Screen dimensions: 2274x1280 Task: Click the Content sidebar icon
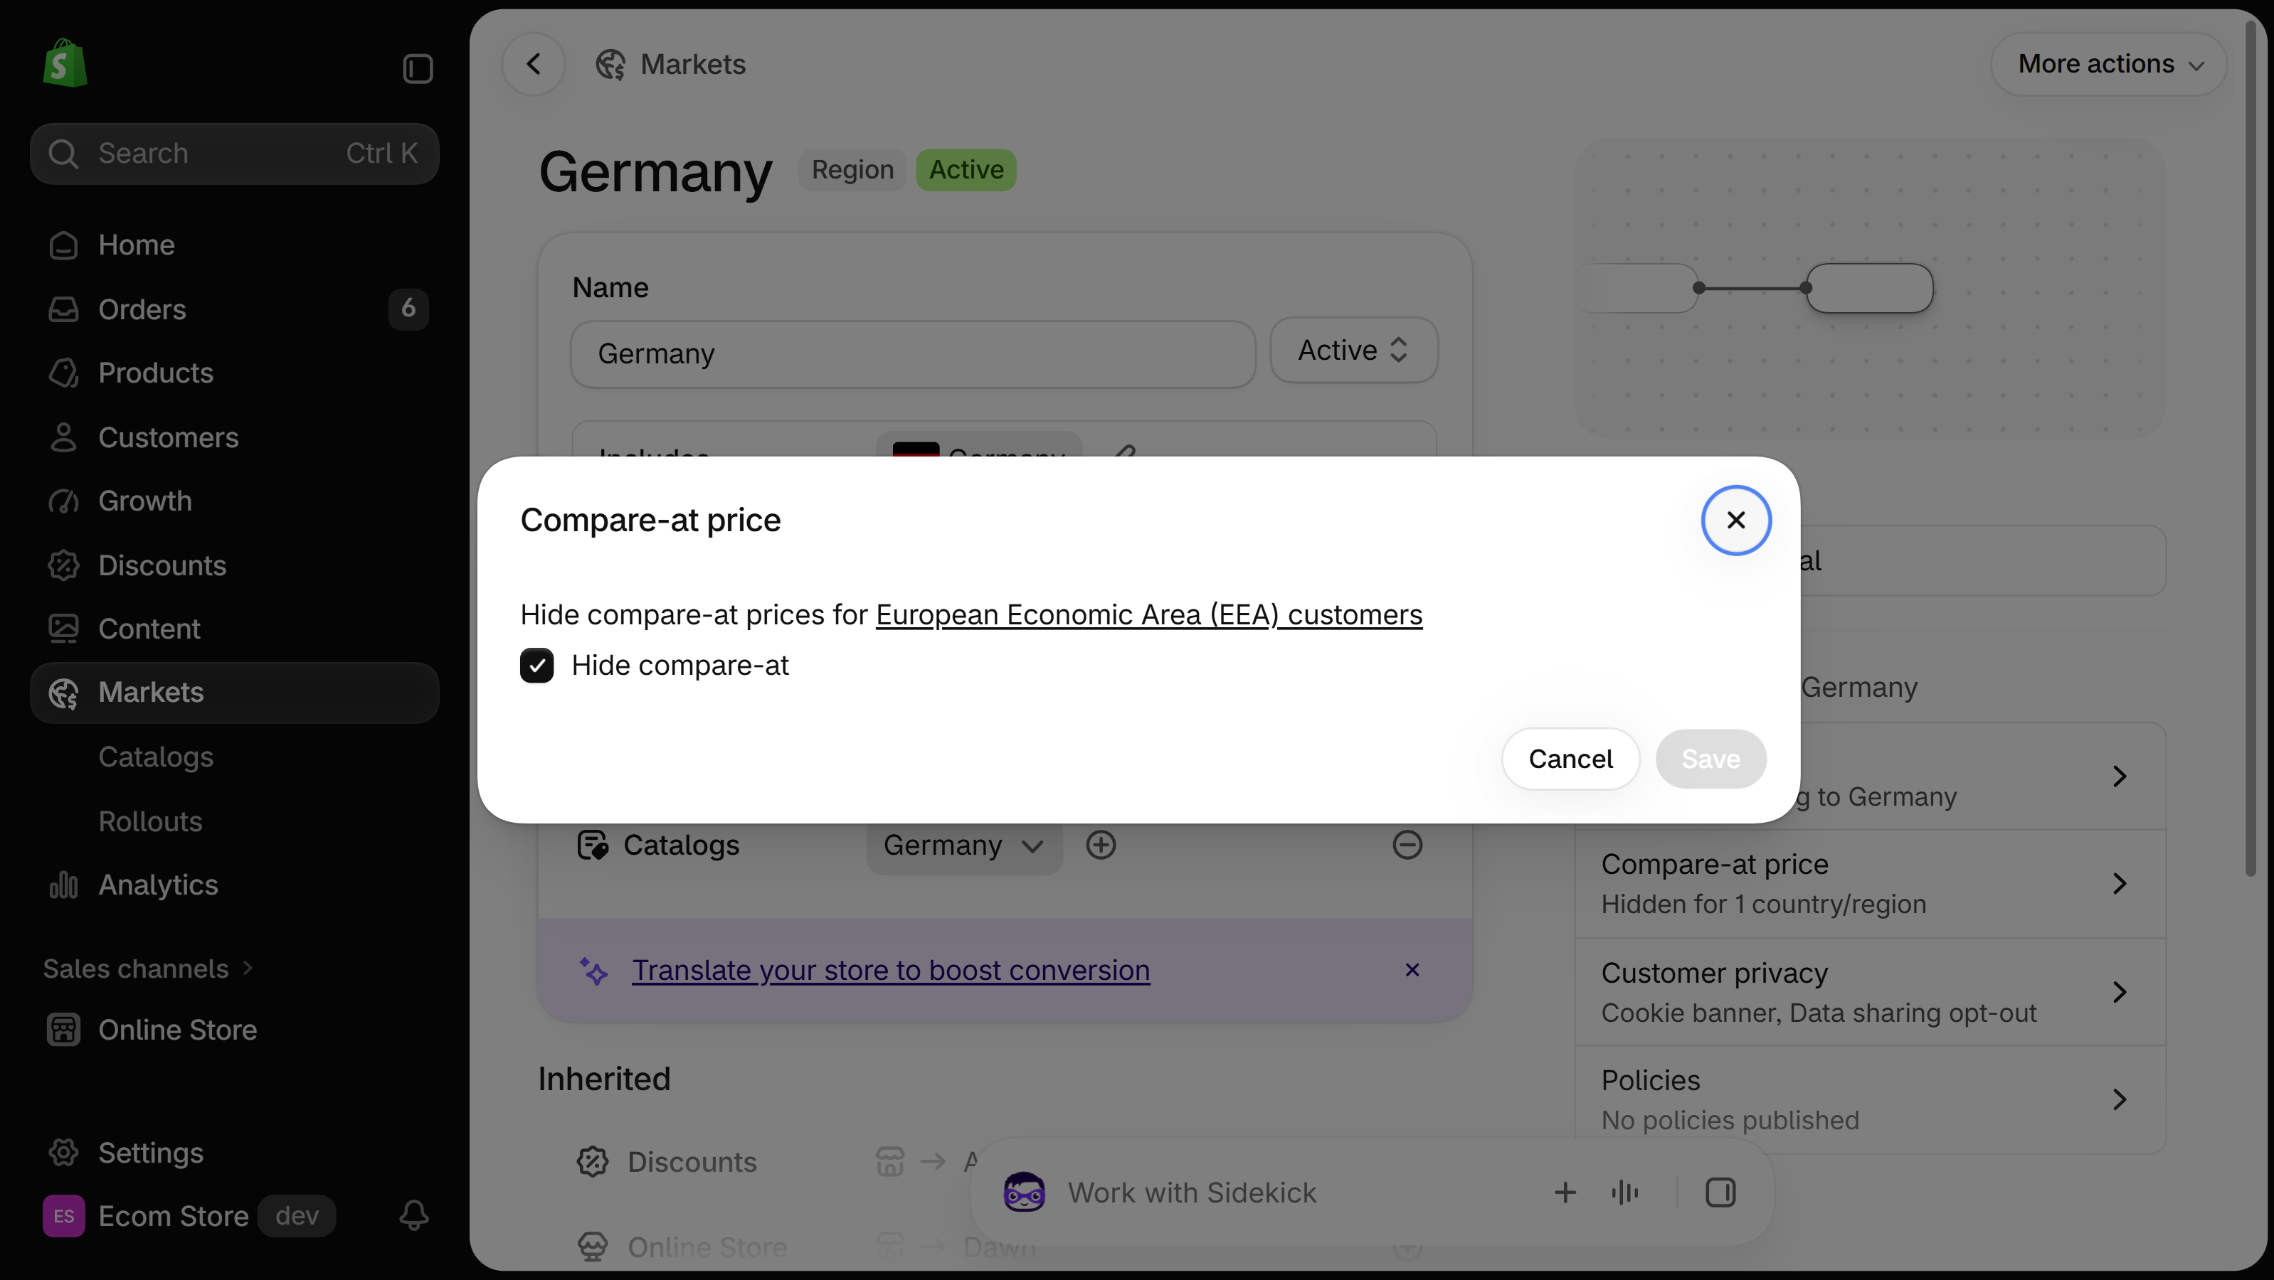[63, 629]
